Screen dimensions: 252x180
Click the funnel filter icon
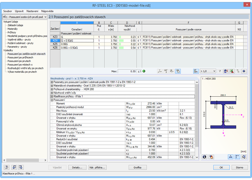(220, 71)
